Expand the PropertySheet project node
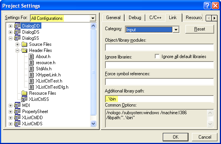 pos(10,112)
